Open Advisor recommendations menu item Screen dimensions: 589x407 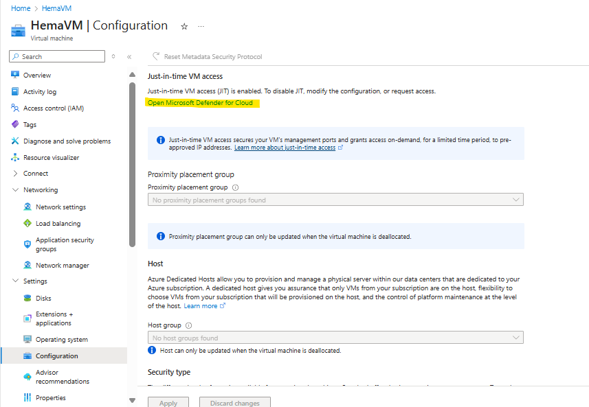(63, 377)
